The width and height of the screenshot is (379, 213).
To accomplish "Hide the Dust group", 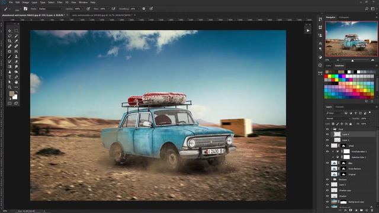I will (327, 129).
